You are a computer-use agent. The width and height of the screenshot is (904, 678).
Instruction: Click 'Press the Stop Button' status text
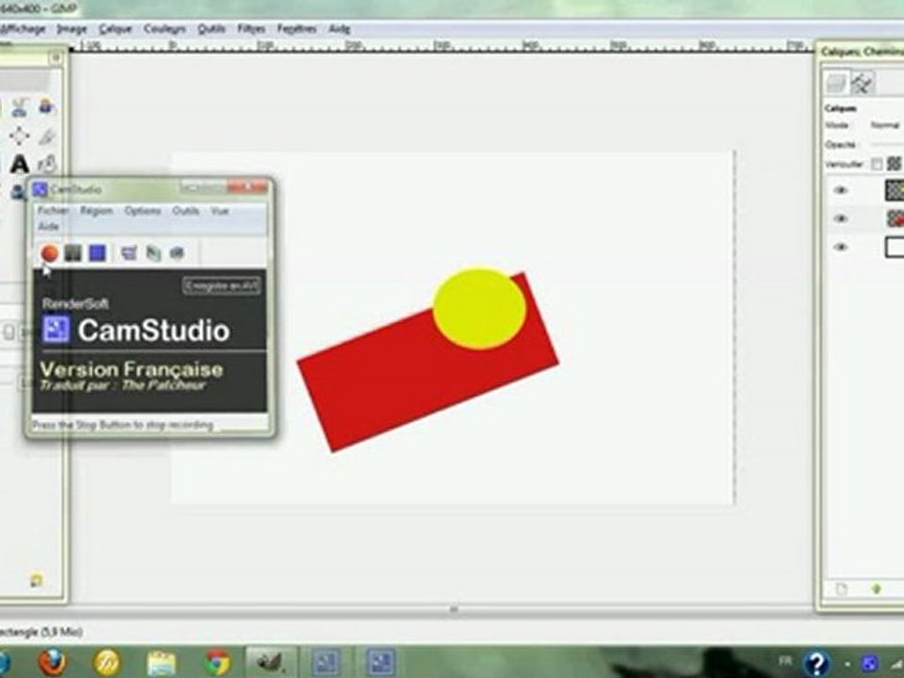[122, 426]
